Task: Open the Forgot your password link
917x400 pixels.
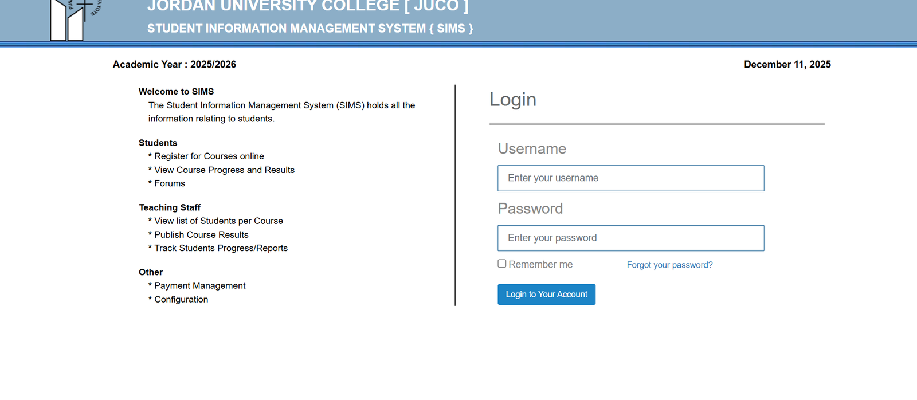Action: click(x=669, y=265)
